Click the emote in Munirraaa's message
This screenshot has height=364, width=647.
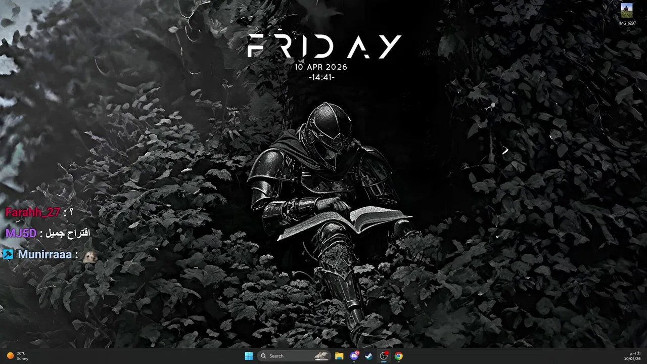click(90, 256)
